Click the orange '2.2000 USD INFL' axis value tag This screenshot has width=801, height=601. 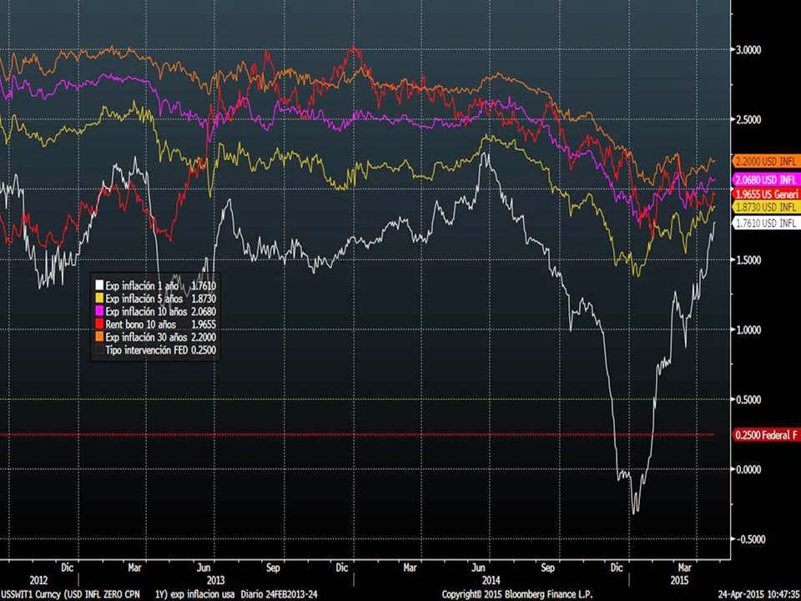click(766, 161)
